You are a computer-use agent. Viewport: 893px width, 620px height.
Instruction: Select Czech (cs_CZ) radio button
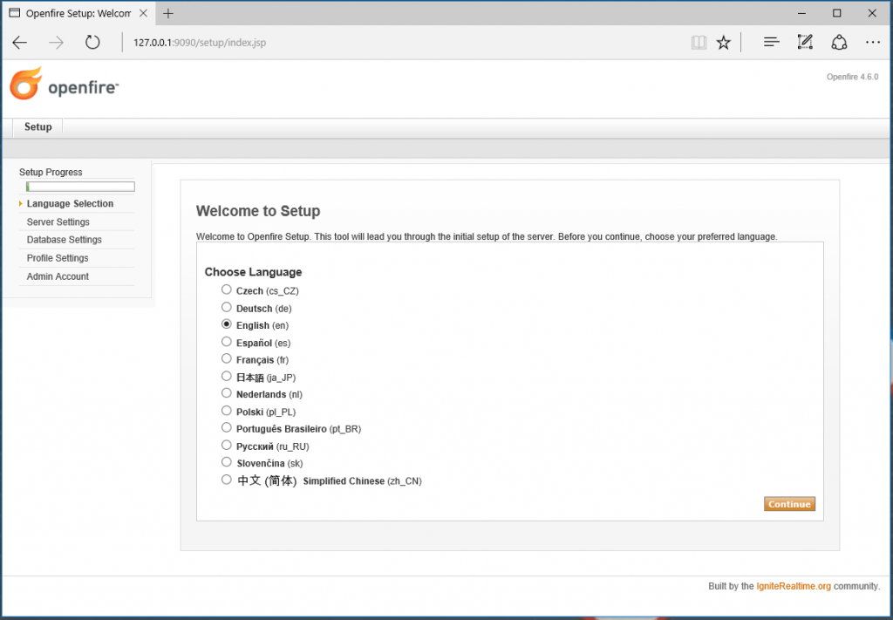click(227, 290)
